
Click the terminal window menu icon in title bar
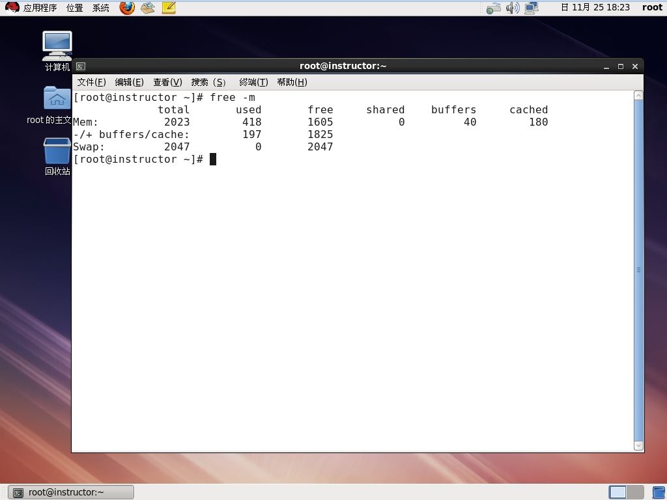pyautogui.click(x=81, y=66)
